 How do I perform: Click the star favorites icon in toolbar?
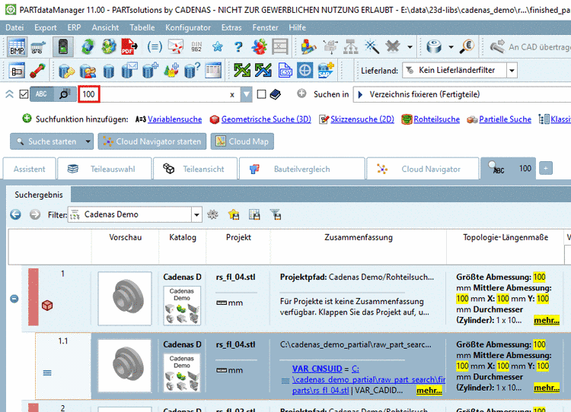(218, 47)
